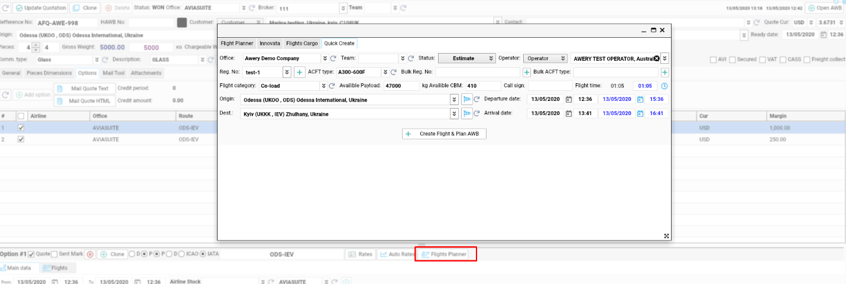Expand the Office dropdown in Quick Create
This screenshot has width=846, height=284.
tap(325, 58)
